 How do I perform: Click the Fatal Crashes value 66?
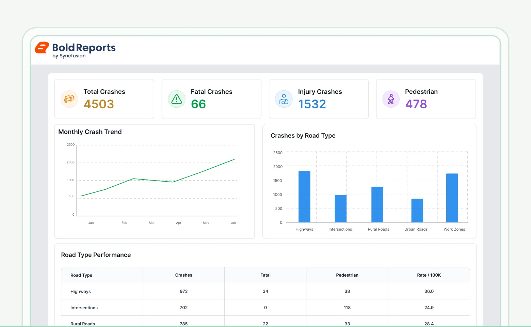pos(198,104)
